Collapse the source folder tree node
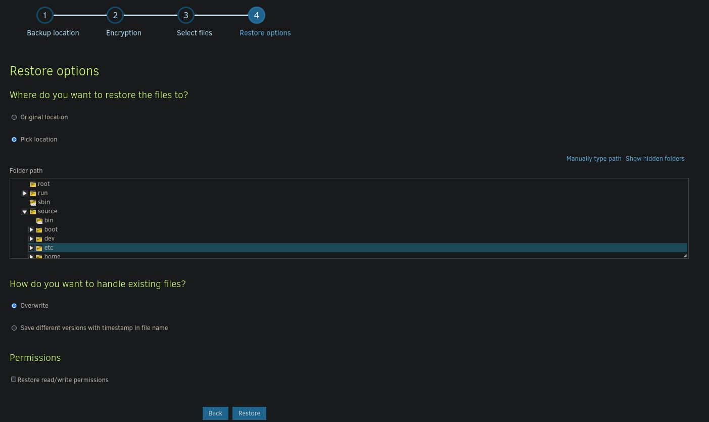The width and height of the screenshot is (709, 422). [x=24, y=212]
